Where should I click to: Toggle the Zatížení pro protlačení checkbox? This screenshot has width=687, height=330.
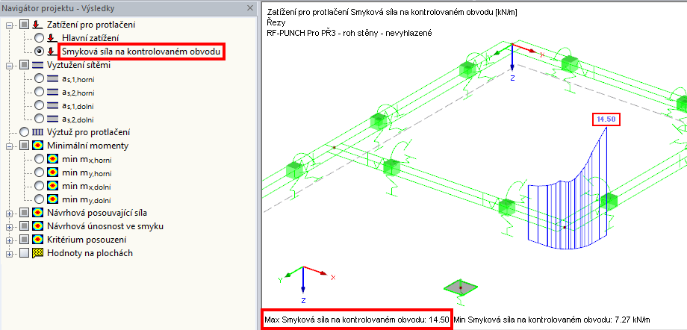(24, 25)
